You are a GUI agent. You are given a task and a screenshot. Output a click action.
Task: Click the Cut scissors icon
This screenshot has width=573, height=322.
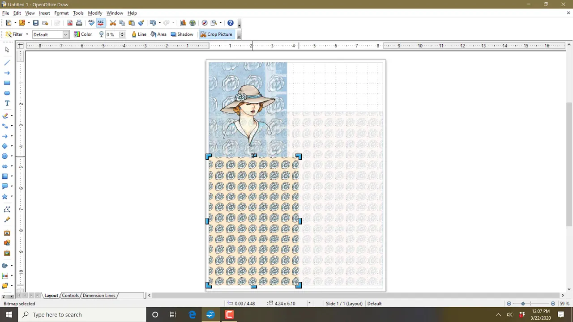tap(113, 23)
